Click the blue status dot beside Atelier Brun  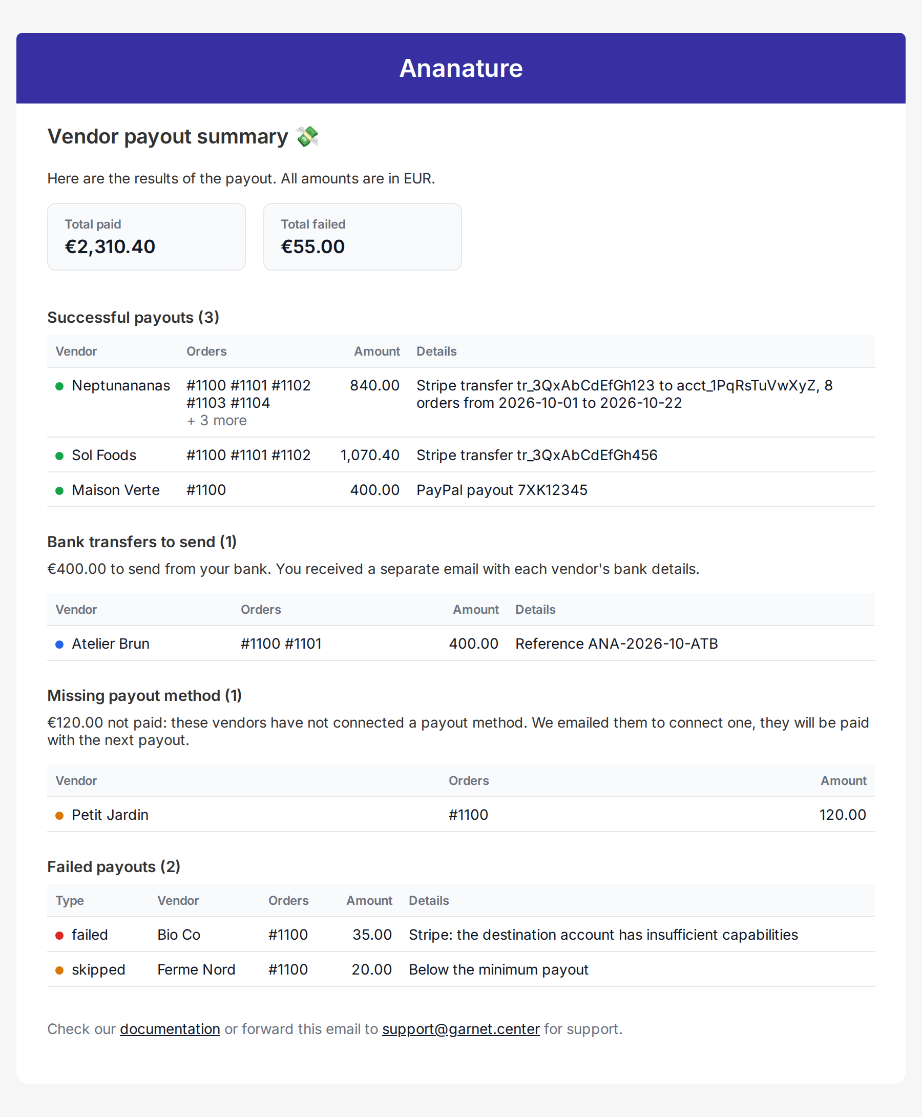(59, 644)
